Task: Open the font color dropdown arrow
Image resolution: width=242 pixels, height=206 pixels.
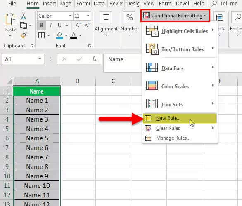Action: click(80, 35)
